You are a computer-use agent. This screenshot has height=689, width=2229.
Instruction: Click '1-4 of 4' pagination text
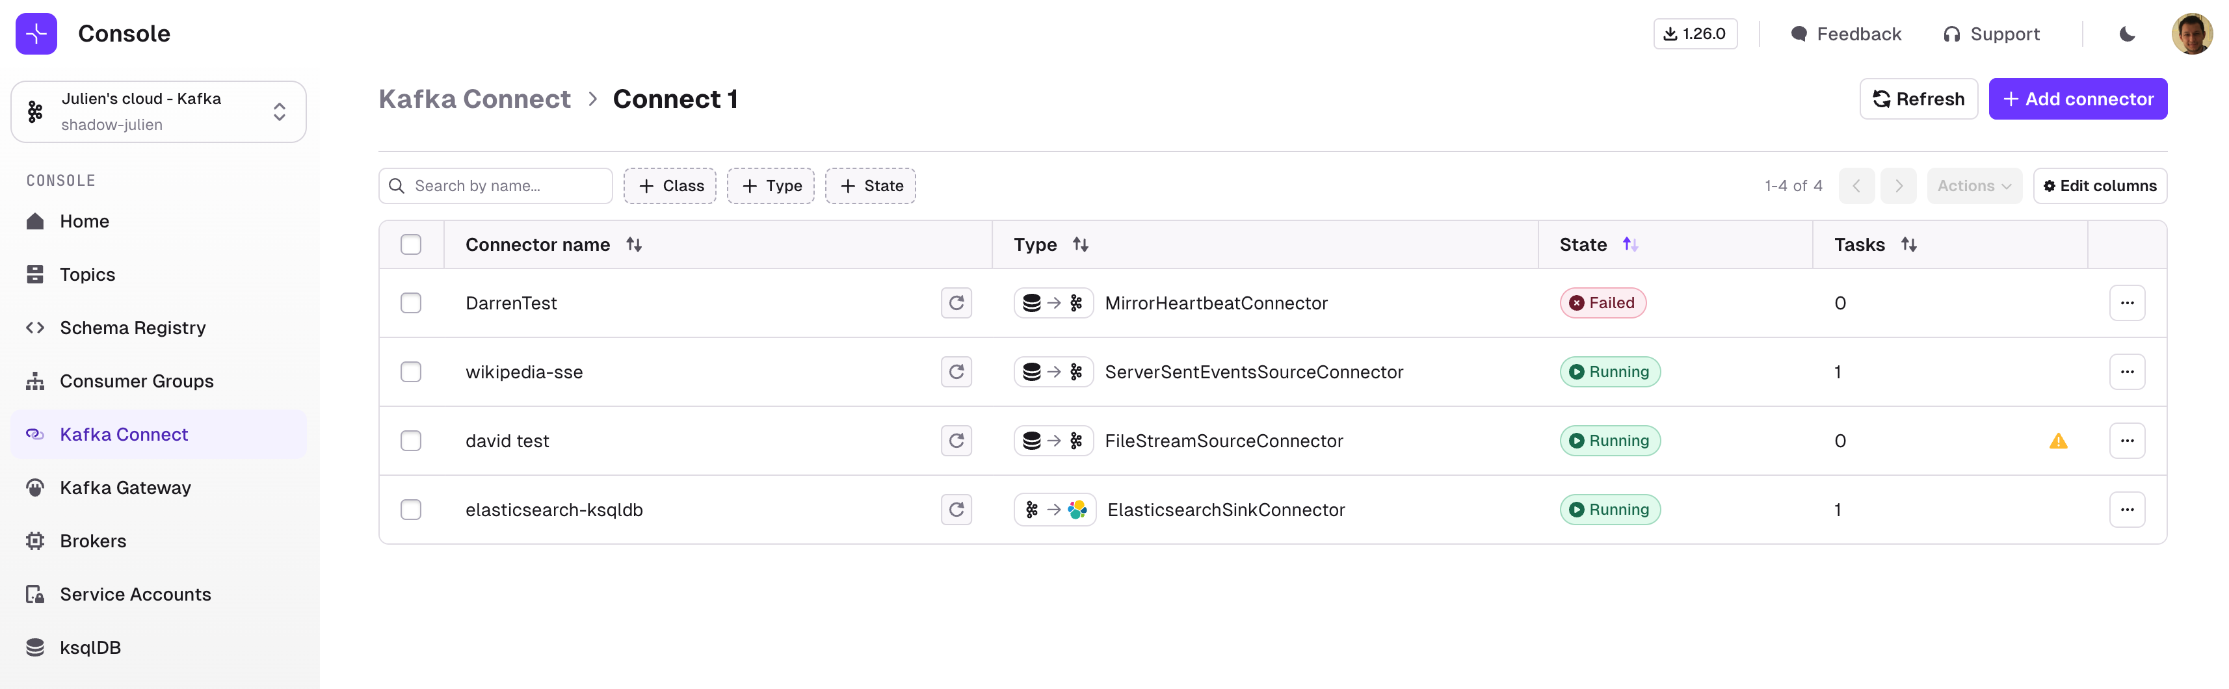point(1793,186)
